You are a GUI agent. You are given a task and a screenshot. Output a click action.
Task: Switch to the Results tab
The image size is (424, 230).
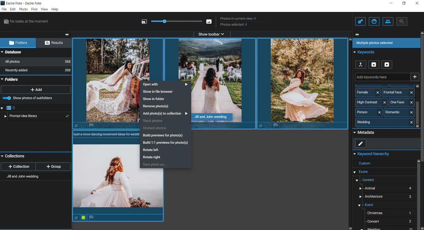[54, 43]
